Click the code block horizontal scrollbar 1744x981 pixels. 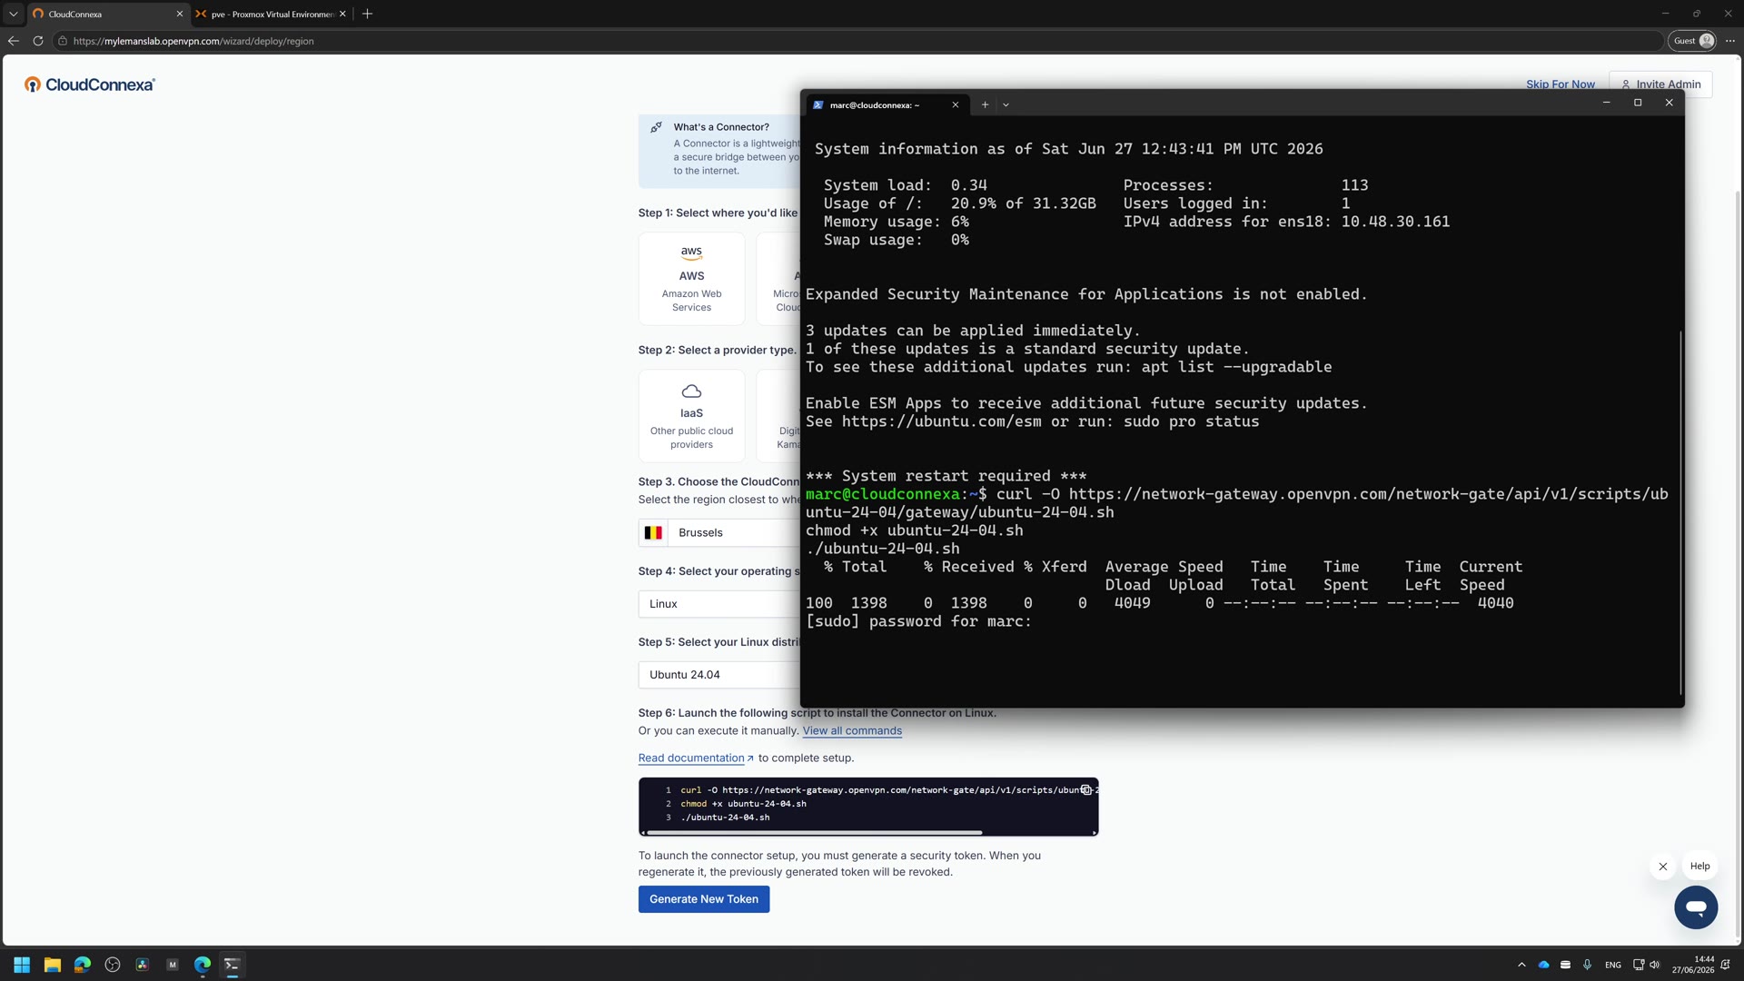point(814,832)
